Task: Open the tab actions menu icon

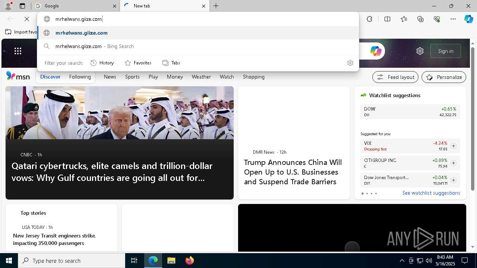Action: (22, 6)
